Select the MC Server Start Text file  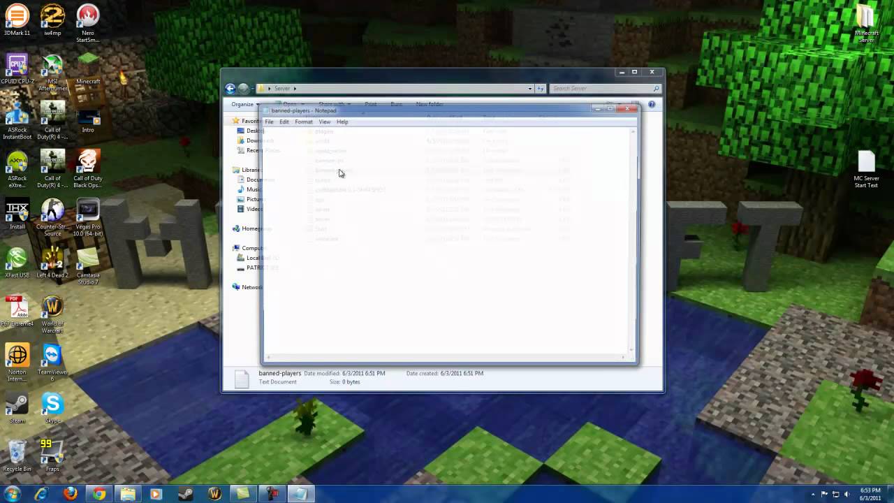pos(866,170)
